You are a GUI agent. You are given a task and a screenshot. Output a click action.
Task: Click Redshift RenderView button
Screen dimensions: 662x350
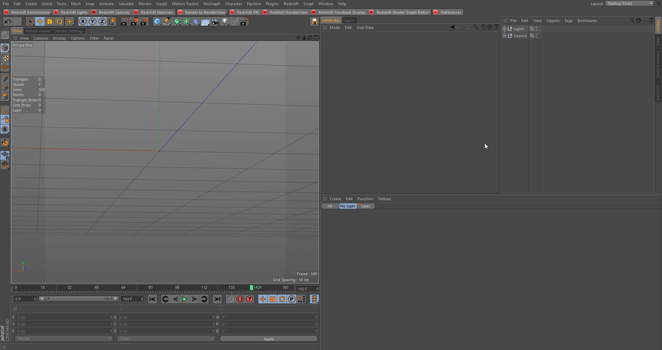tap(285, 12)
